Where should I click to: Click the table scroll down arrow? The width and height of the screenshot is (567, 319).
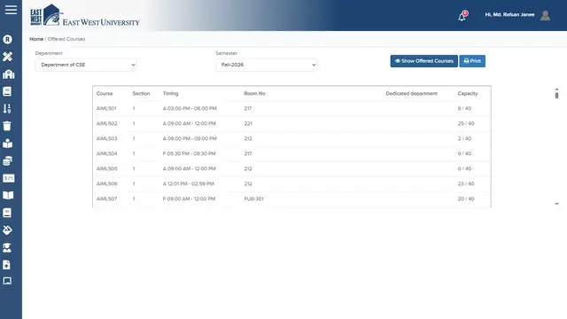point(557,204)
